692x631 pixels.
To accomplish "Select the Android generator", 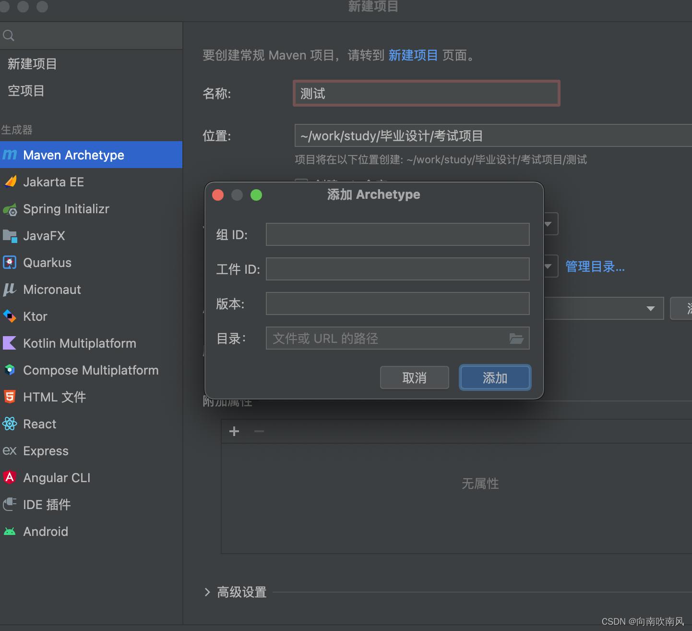I will [46, 531].
